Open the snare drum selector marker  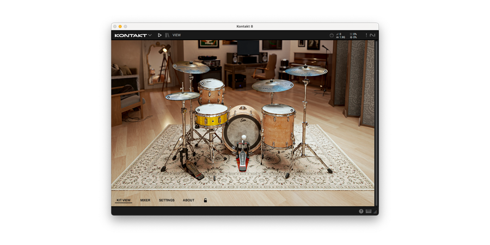(198, 110)
